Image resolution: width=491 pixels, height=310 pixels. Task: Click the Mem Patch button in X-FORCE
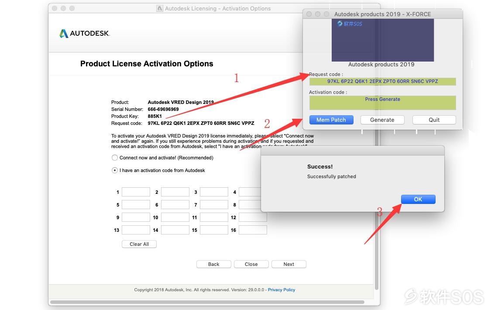point(331,120)
